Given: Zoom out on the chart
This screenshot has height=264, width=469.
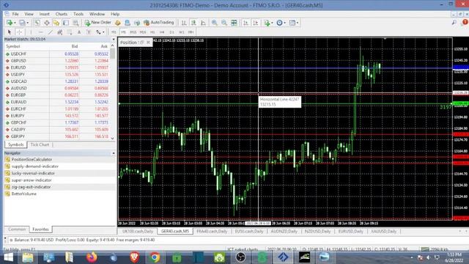Looking at the screenshot, I should (224, 23).
